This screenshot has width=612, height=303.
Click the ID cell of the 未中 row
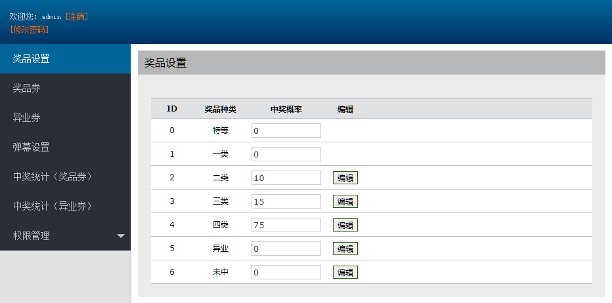(172, 272)
